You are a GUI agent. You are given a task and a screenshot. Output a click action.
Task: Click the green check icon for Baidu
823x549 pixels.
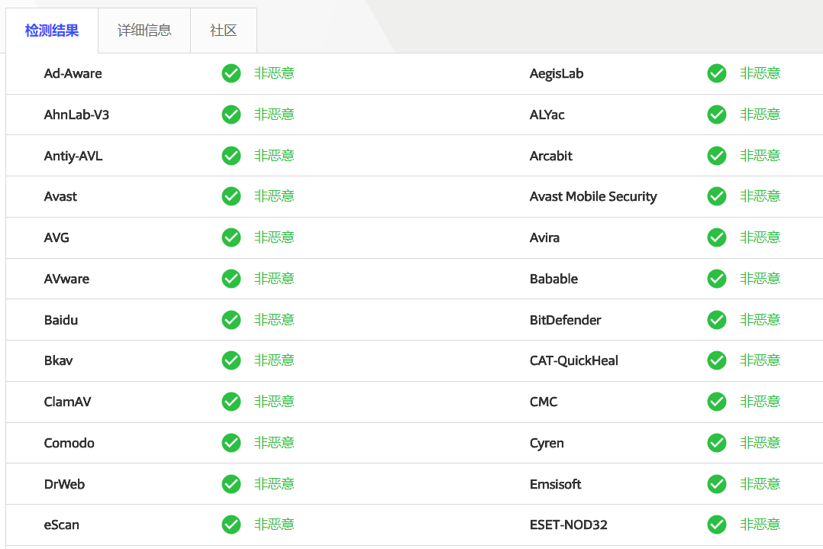click(231, 320)
